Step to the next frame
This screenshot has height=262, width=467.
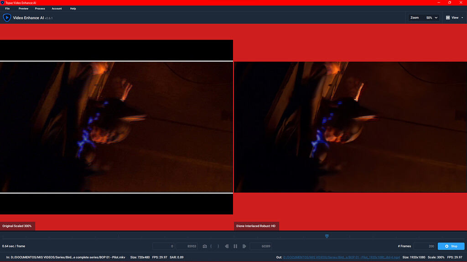[x=244, y=246]
